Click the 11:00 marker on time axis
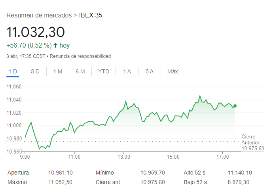Screen dimensions: 273x190 point(74,157)
